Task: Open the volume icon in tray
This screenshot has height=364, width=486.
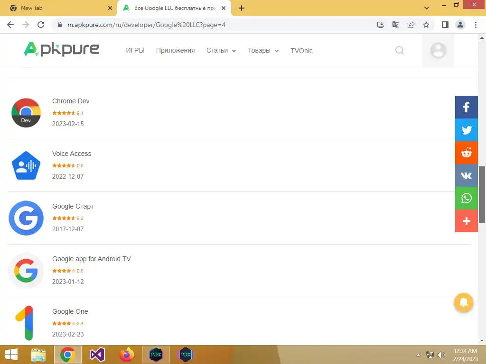Action: coord(441,355)
